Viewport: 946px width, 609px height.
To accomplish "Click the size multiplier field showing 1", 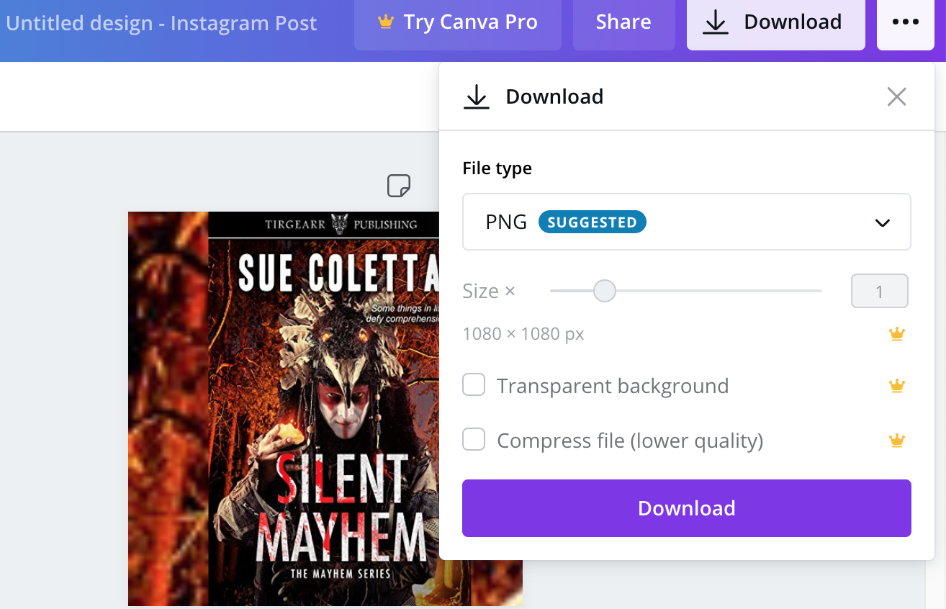I will point(879,291).
